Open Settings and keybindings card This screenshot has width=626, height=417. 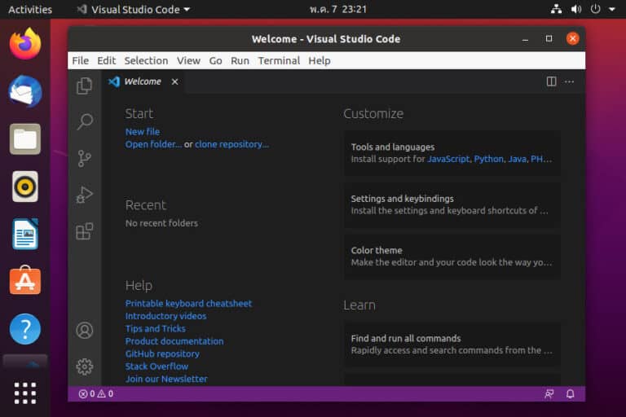[x=452, y=205]
